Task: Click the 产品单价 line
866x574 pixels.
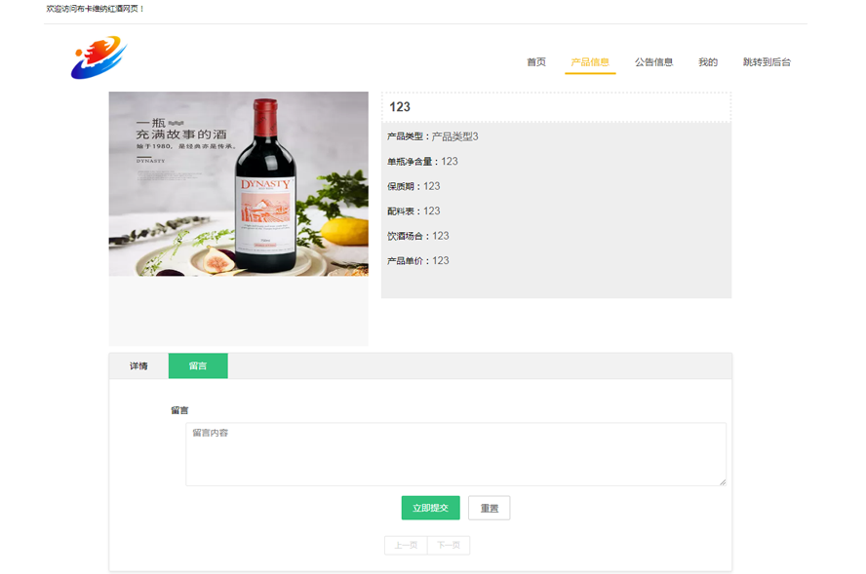Action: [x=417, y=261]
